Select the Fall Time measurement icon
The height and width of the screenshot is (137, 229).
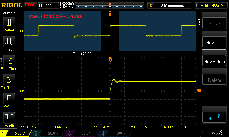click(9, 80)
